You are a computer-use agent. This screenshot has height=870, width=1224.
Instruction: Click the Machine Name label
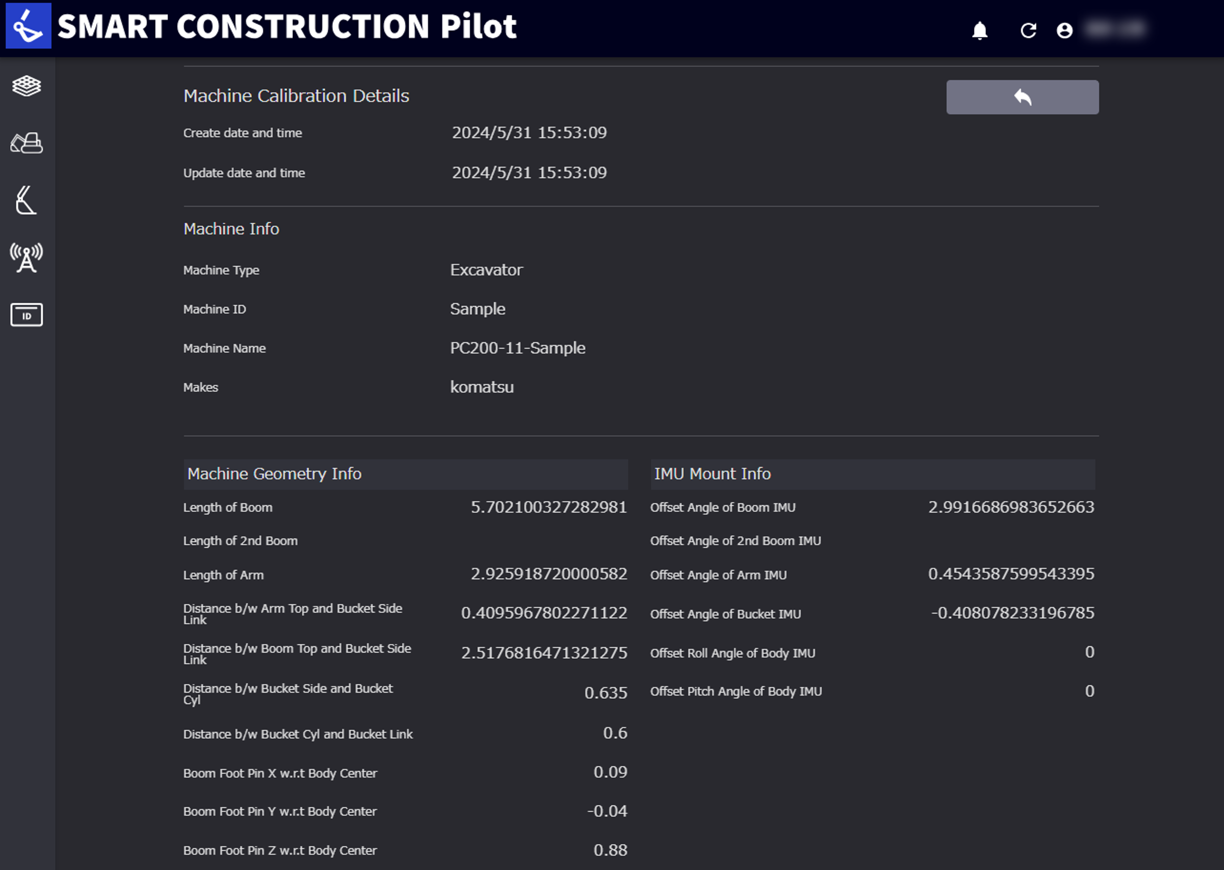(x=224, y=348)
